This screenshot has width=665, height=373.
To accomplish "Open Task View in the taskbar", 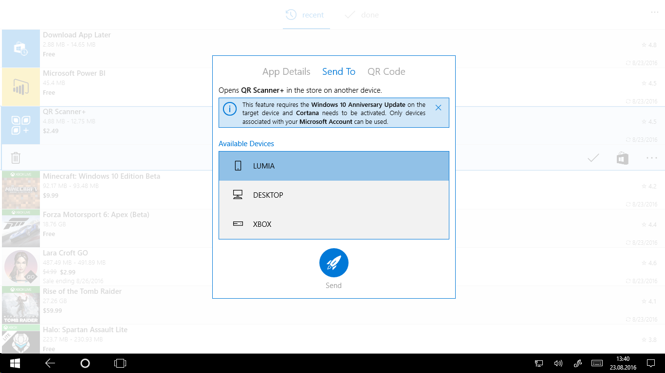I will pyautogui.click(x=120, y=363).
